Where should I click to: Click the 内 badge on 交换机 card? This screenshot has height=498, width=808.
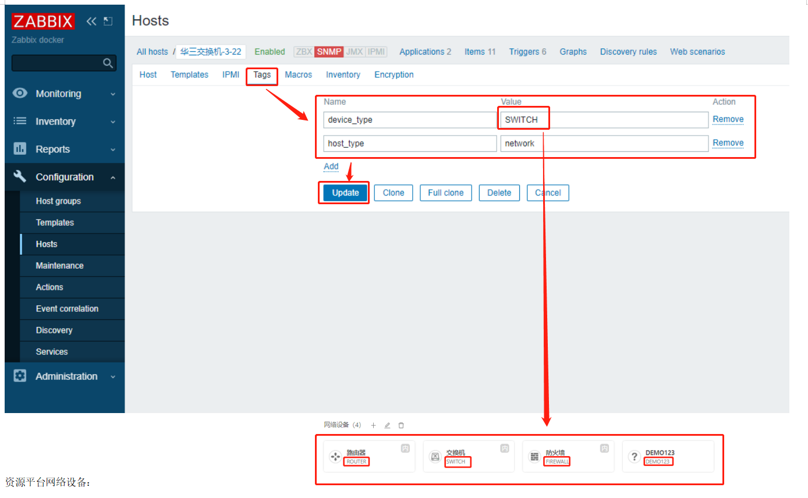(505, 448)
